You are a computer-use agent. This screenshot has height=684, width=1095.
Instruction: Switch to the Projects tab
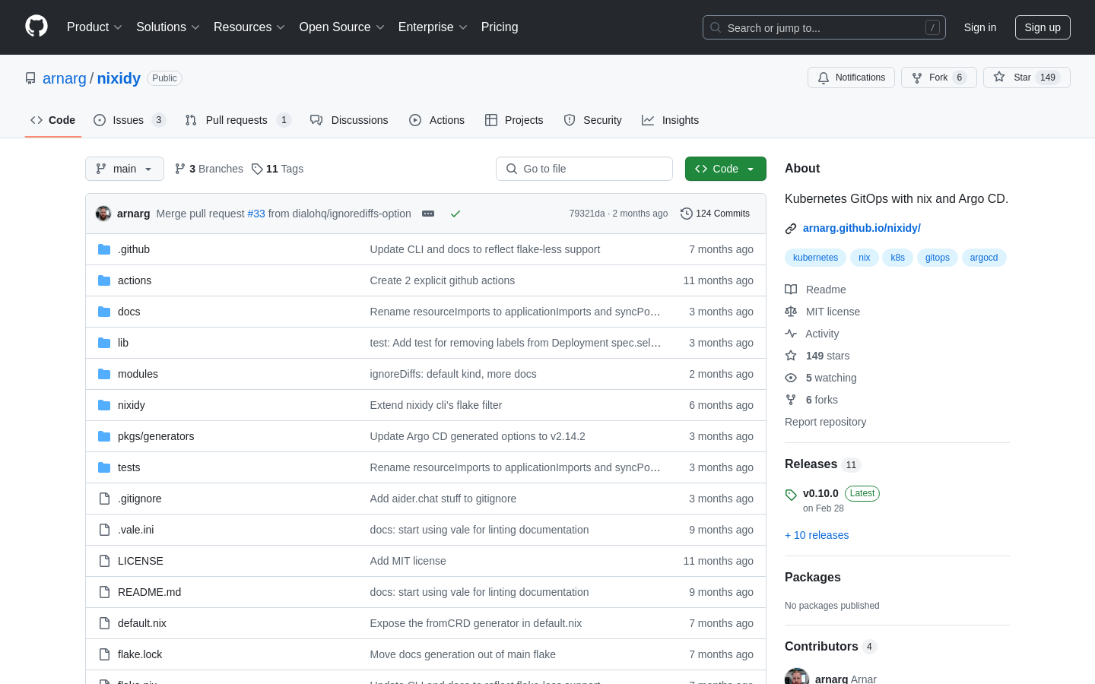point(514,120)
